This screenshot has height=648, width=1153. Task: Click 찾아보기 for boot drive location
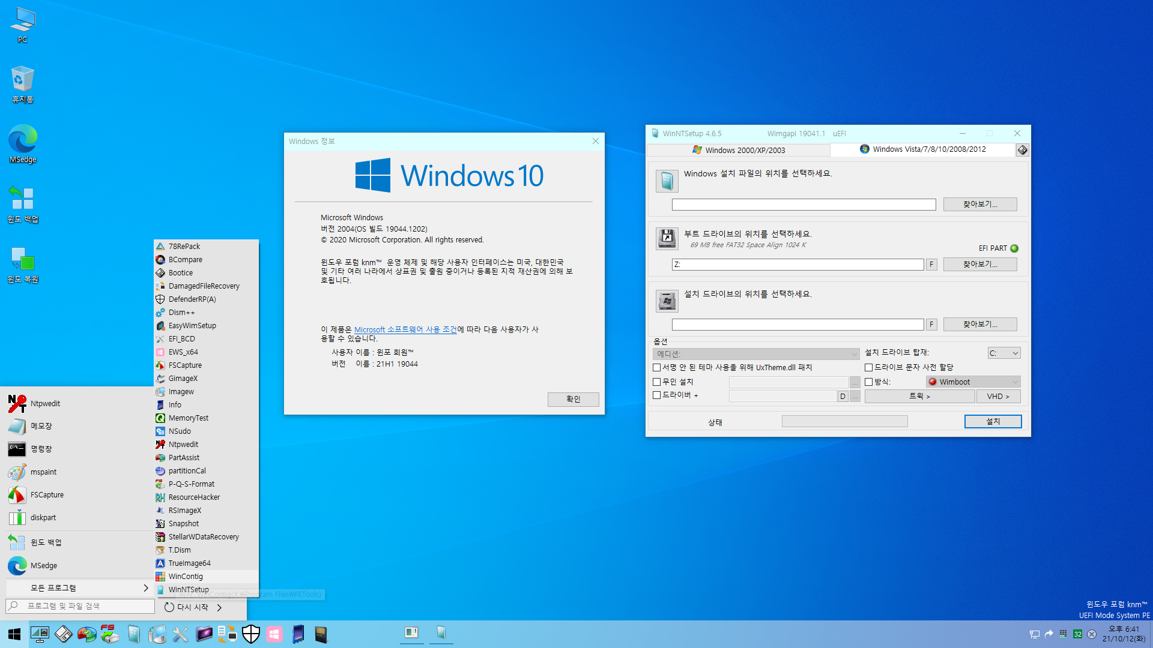(980, 265)
